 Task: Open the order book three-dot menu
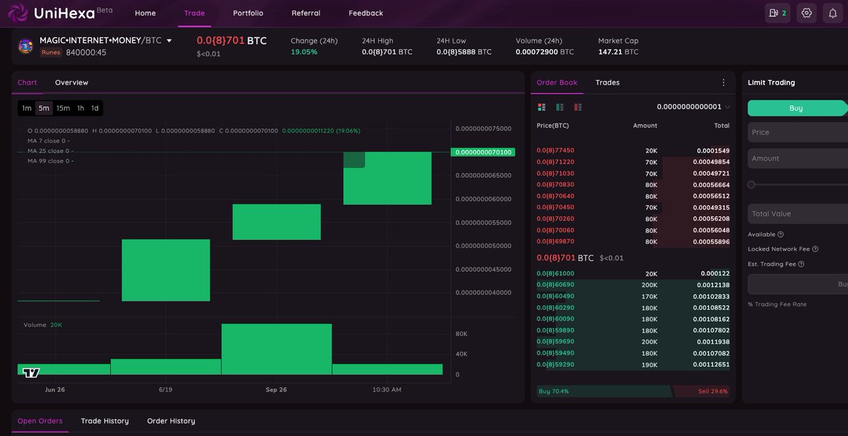(723, 83)
